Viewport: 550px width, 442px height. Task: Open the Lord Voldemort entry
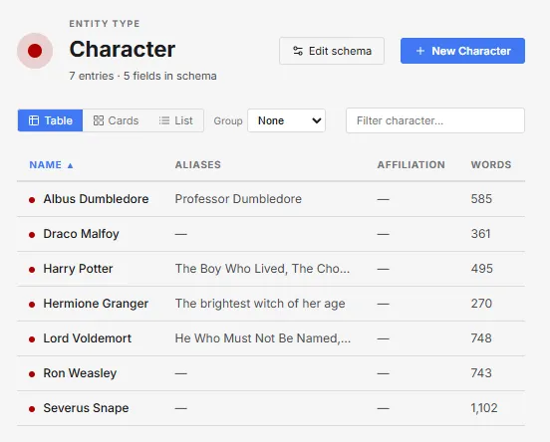click(87, 338)
